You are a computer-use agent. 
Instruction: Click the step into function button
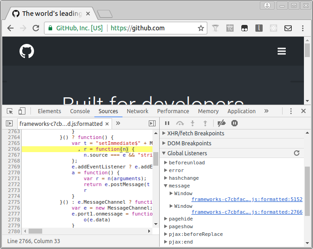(192, 123)
